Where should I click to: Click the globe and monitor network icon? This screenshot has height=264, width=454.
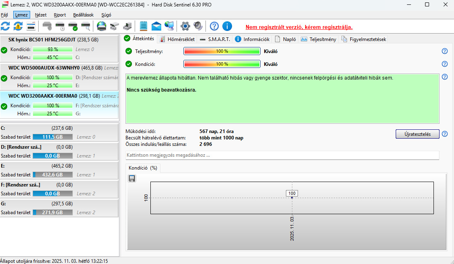coord(169,26)
